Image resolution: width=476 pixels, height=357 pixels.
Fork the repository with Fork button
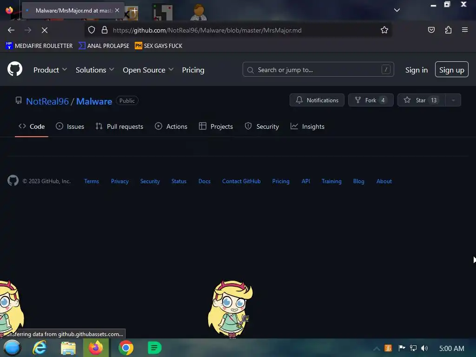pos(370,100)
